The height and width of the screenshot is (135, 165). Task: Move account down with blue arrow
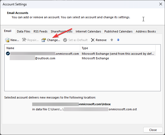click(118, 40)
